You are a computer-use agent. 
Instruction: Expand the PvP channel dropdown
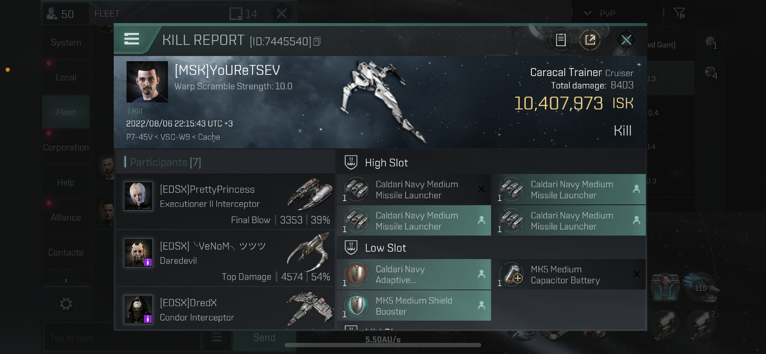click(588, 13)
